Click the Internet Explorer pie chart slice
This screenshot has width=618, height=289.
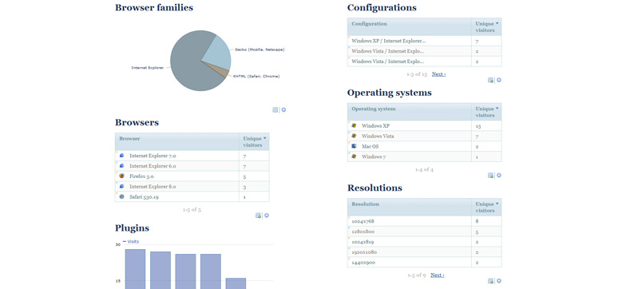coord(189,67)
